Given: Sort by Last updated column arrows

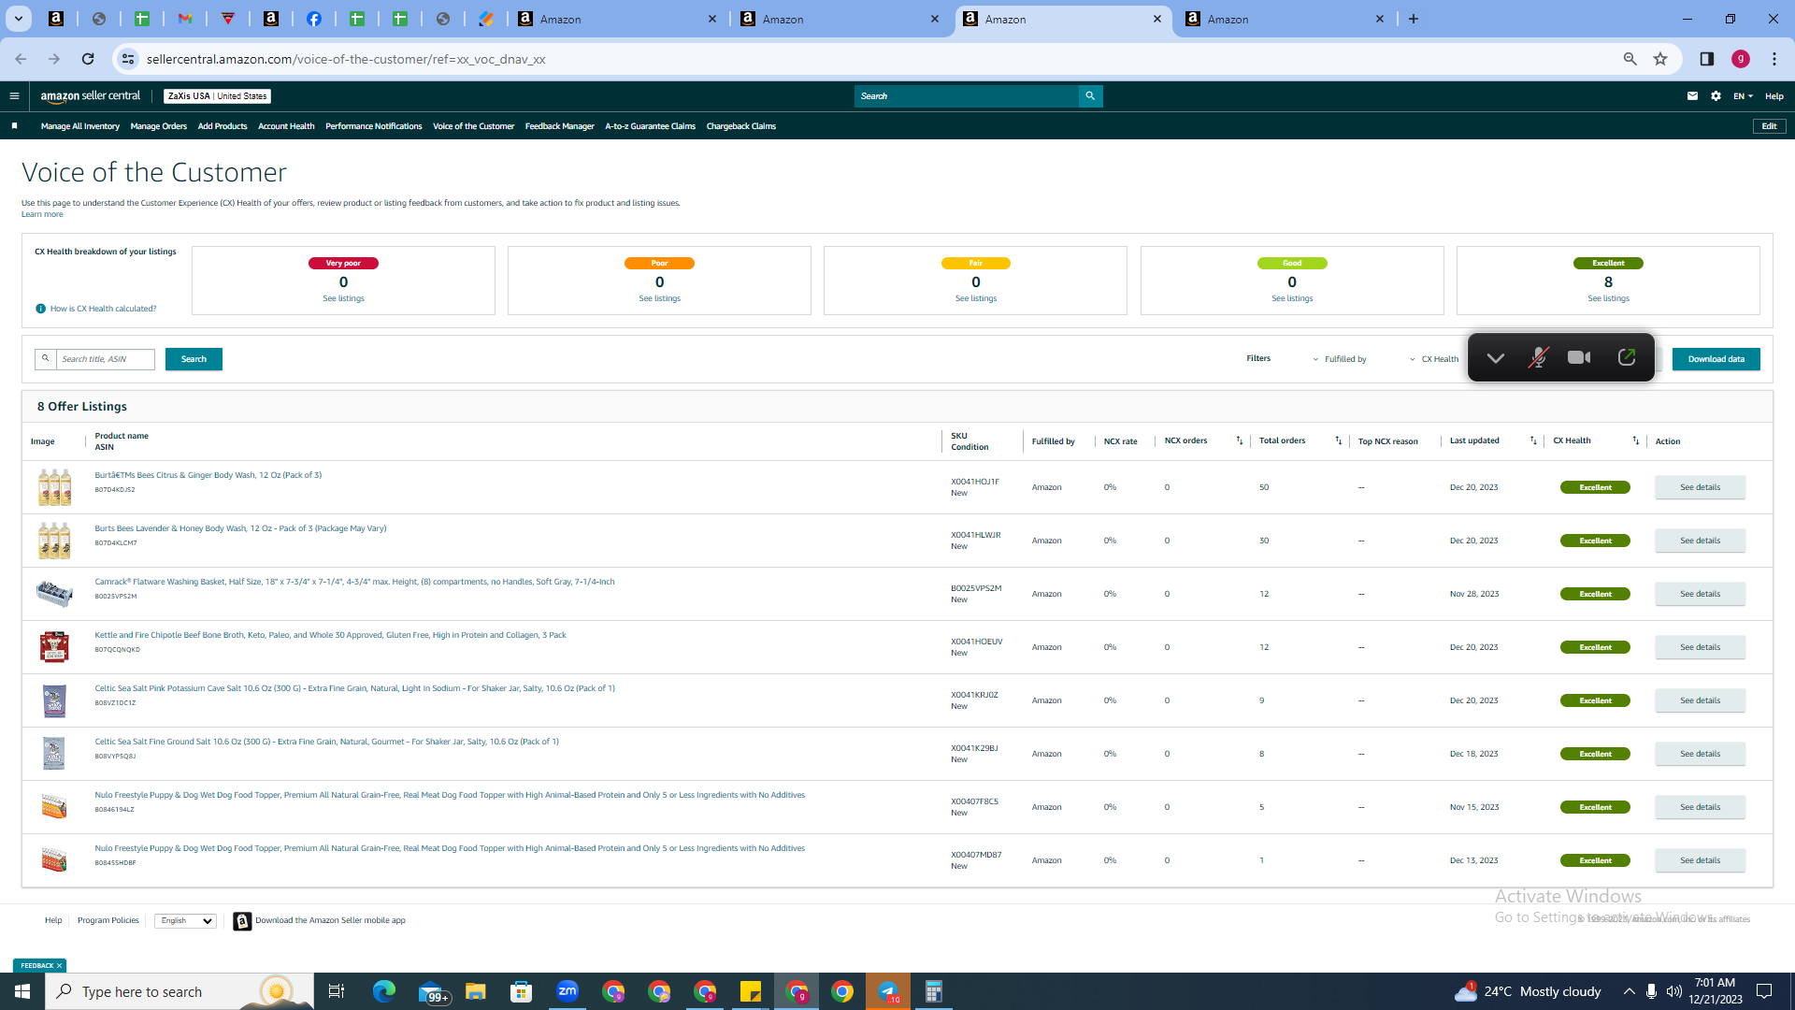Looking at the screenshot, I should (1533, 440).
